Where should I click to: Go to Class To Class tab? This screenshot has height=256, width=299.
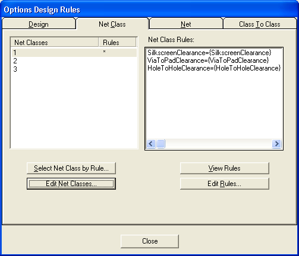click(260, 24)
